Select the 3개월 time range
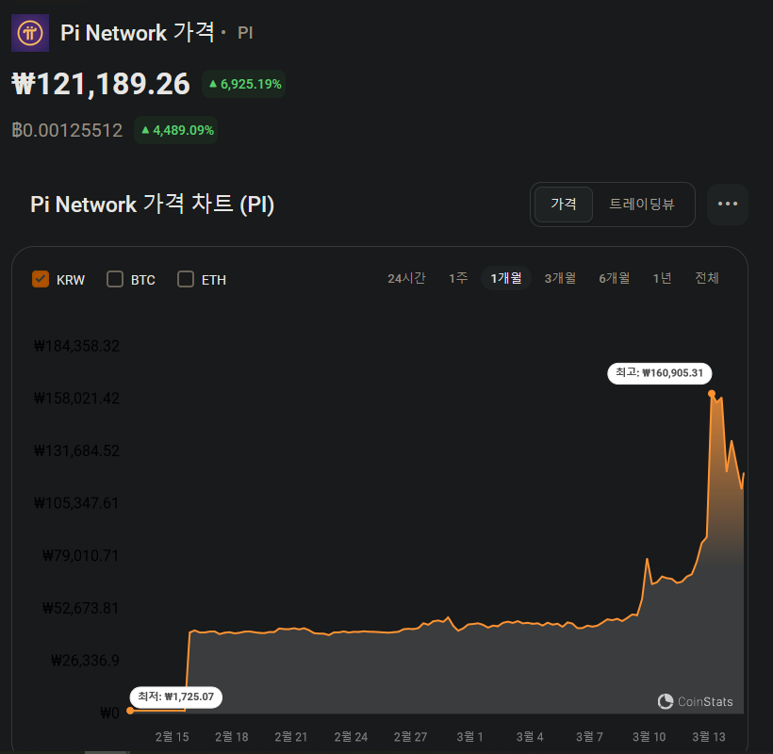The height and width of the screenshot is (754, 773). [x=560, y=278]
